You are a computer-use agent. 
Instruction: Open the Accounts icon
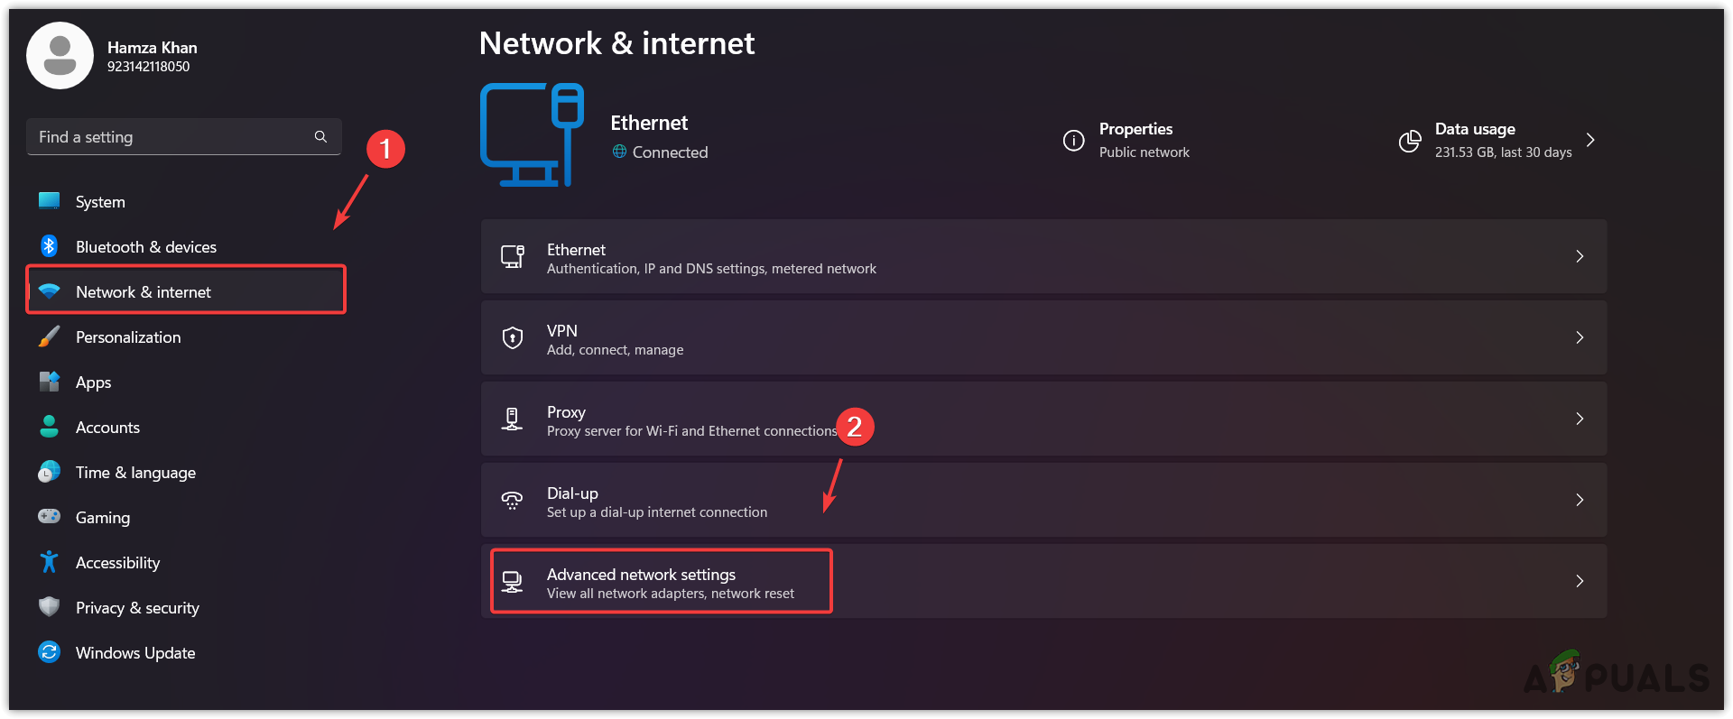coord(48,426)
